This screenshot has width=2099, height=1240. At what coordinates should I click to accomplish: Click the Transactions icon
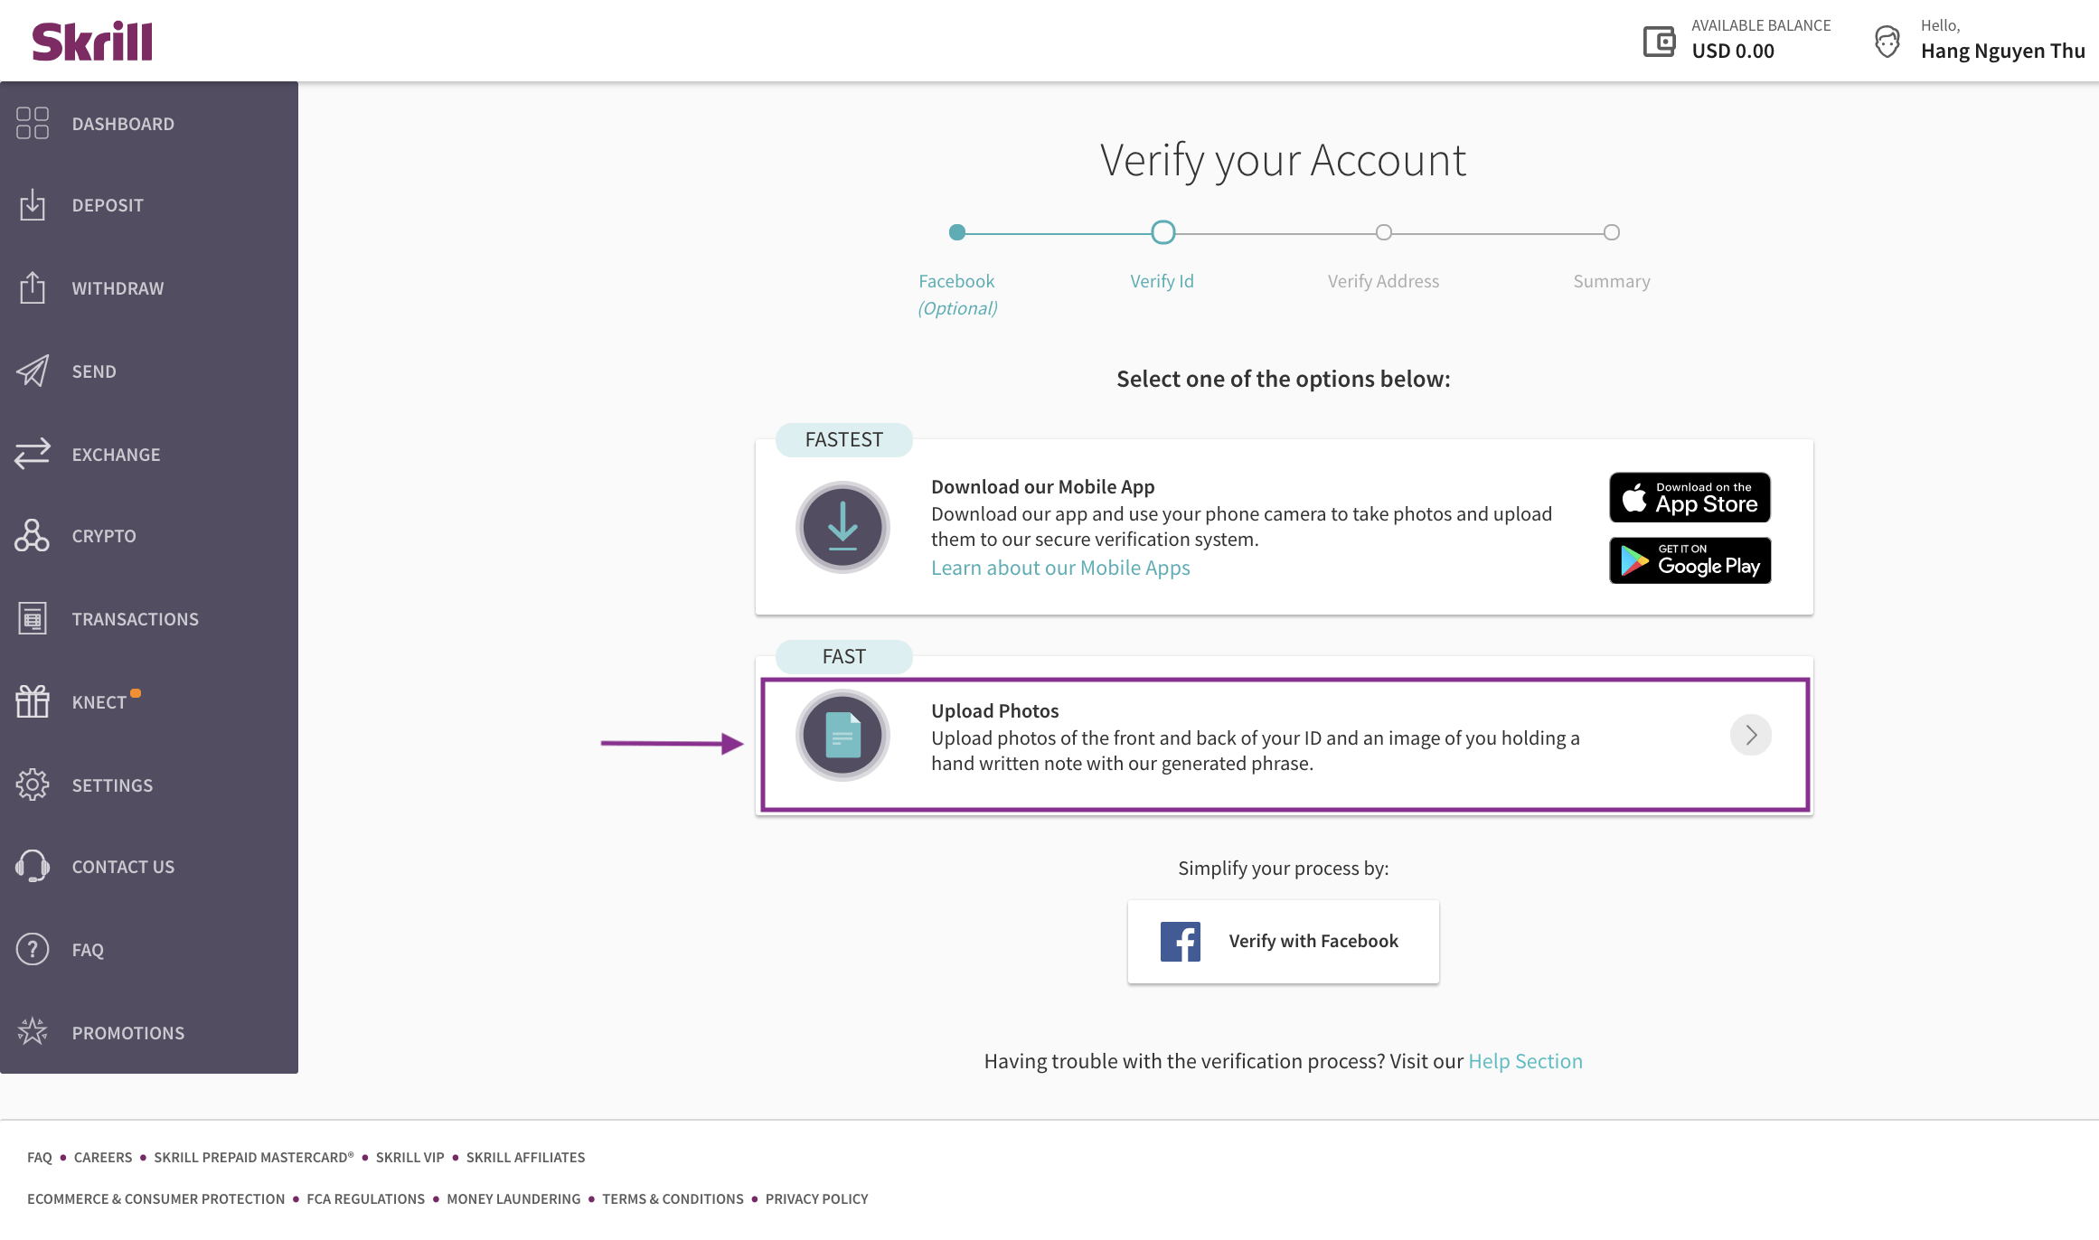point(32,618)
